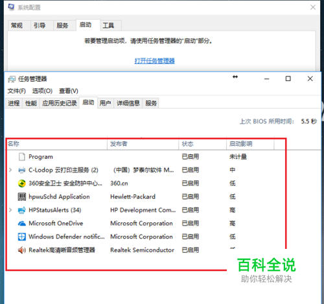Maximize the Task Manager window
The height and width of the screenshot is (304, 324).
click(x=288, y=79)
